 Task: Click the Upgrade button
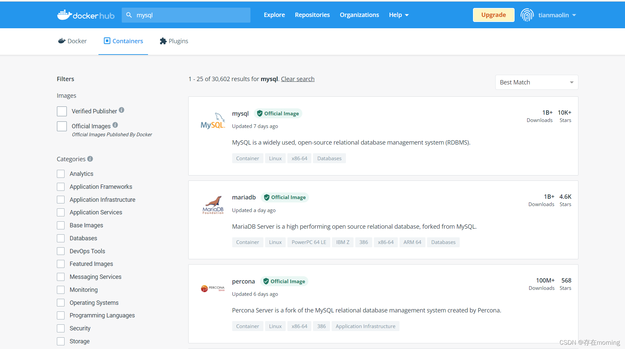click(494, 15)
